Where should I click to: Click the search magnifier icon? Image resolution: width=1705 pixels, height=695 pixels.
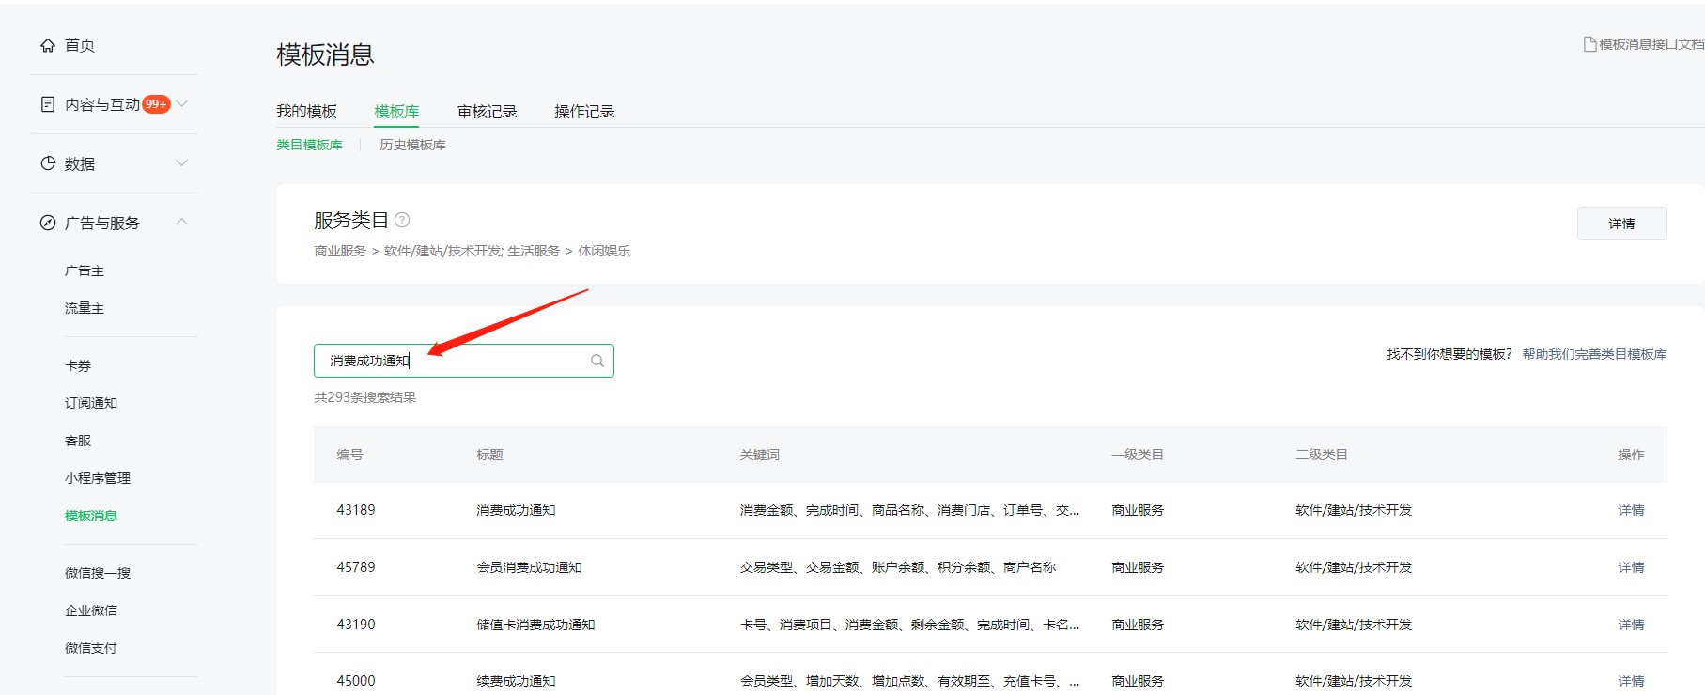(597, 361)
